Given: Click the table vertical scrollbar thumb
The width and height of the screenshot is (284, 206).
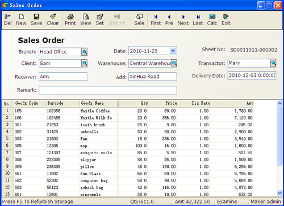Looking at the screenshot, I should (x=279, y=136).
